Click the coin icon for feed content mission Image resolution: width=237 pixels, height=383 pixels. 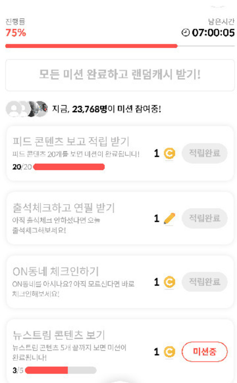[170, 153]
